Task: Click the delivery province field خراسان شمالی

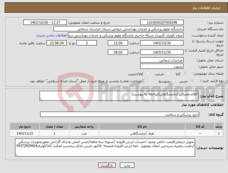Action: 162,60
